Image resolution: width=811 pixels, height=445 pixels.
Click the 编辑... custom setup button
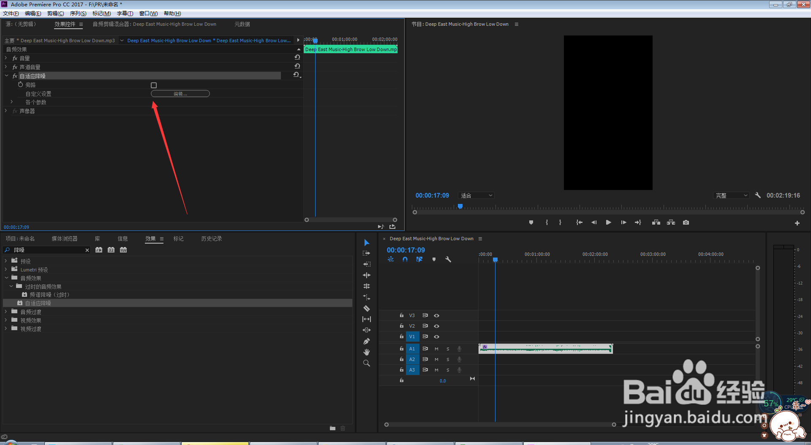coord(180,94)
